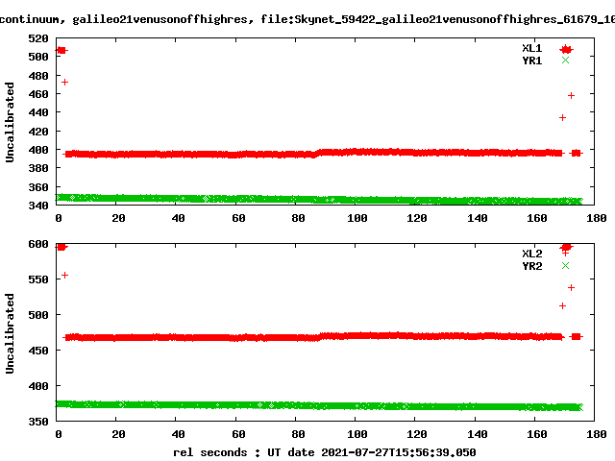Click the XL2 legend label
The image size is (615, 461).
[x=531, y=254]
